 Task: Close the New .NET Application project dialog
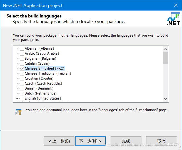coord(176,5)
